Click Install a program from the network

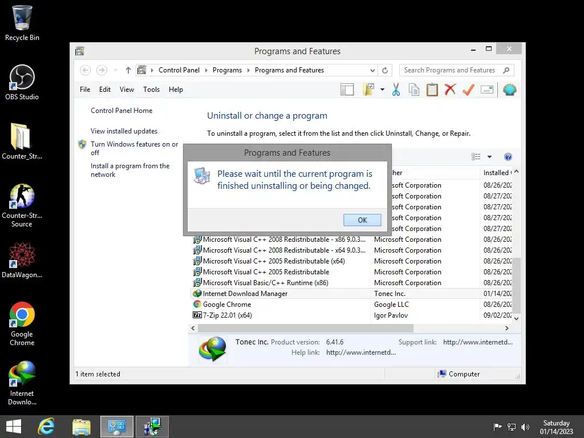[130, 170]
